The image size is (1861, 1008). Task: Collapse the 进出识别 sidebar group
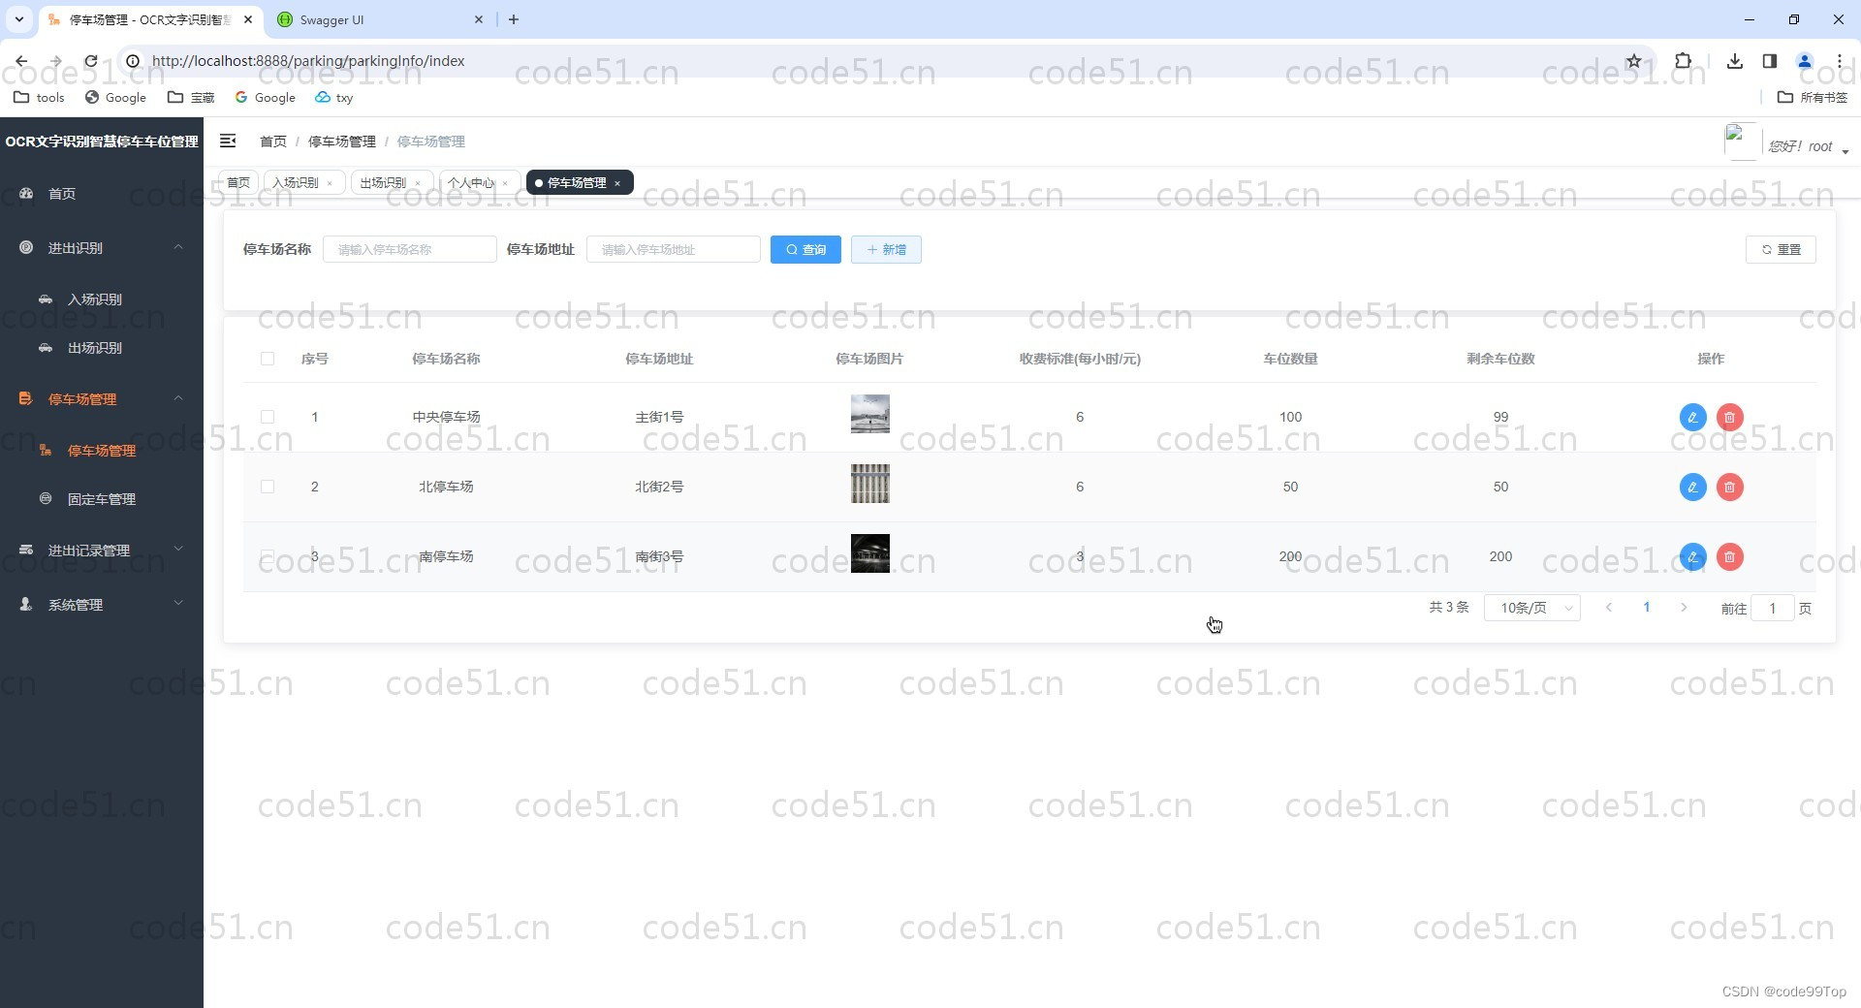(x=102, y=248)
